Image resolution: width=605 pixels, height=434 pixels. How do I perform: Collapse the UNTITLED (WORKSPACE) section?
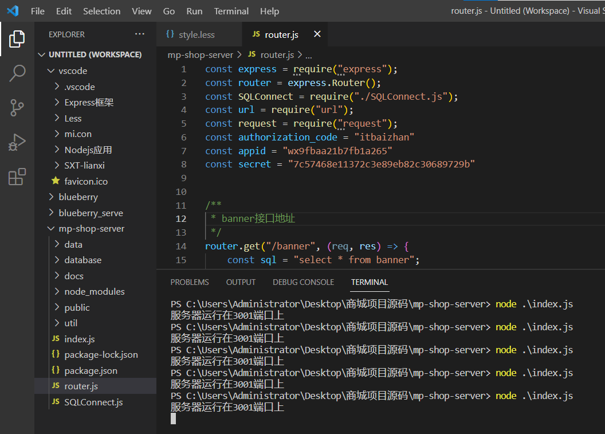[x=42, y=54]
